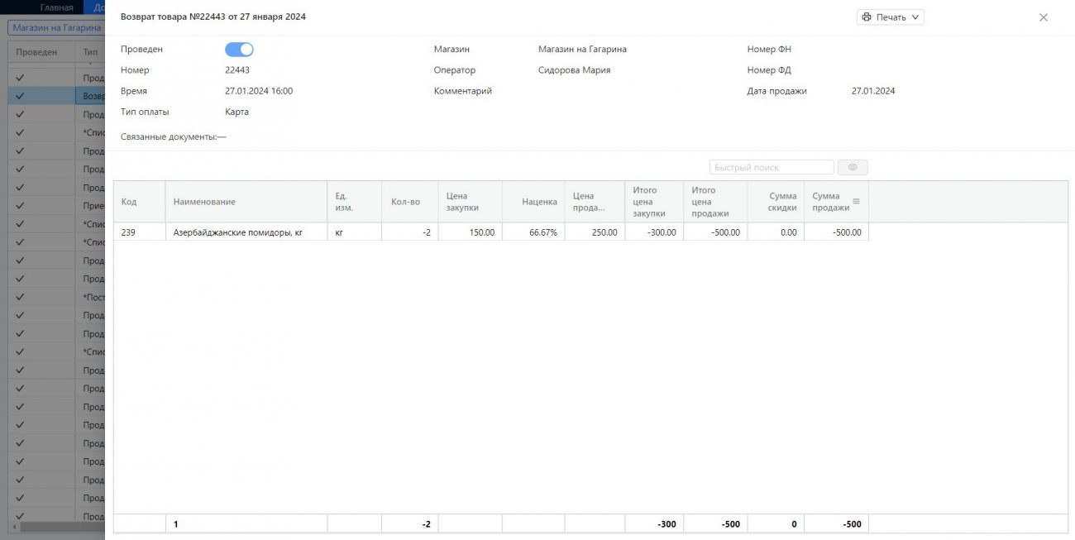Sort by the Код column header

[129, 202]
